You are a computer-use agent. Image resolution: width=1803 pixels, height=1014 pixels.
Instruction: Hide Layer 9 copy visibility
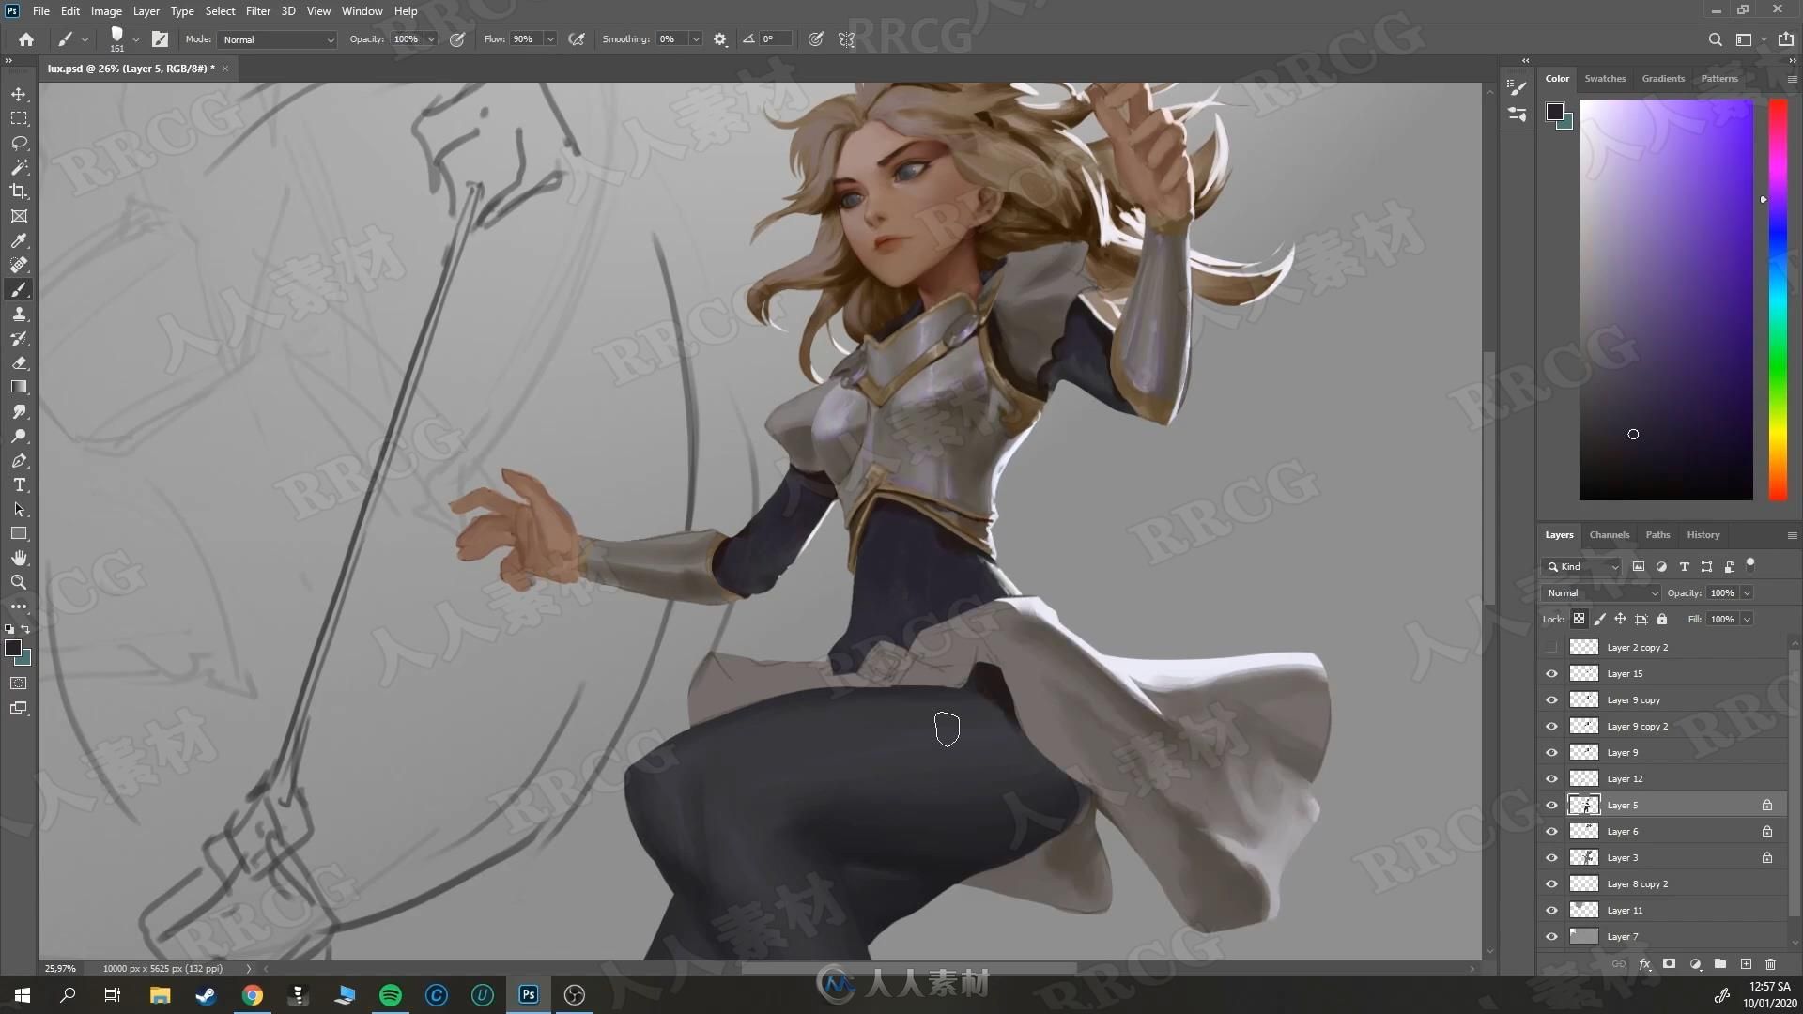click(1551, 700)
